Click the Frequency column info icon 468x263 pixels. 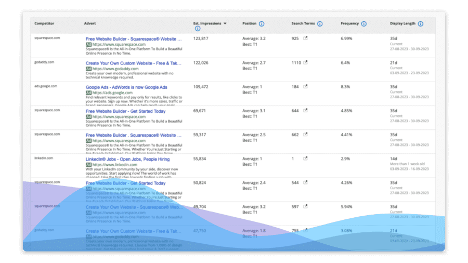(364, 24)
